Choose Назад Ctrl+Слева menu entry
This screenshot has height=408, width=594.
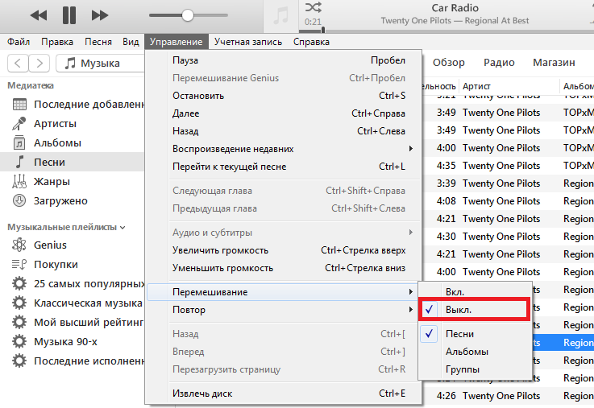click(x=284, y=131)
